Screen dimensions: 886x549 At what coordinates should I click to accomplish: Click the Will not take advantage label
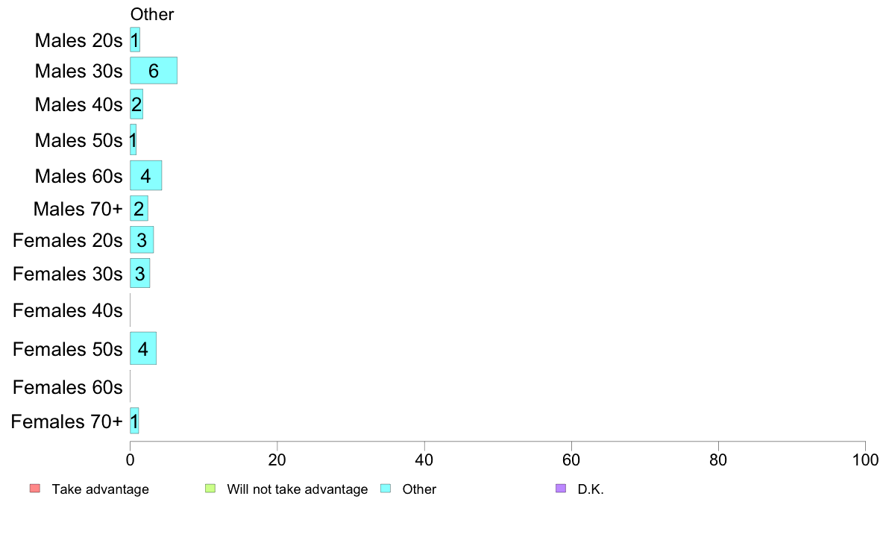(298, 489)
